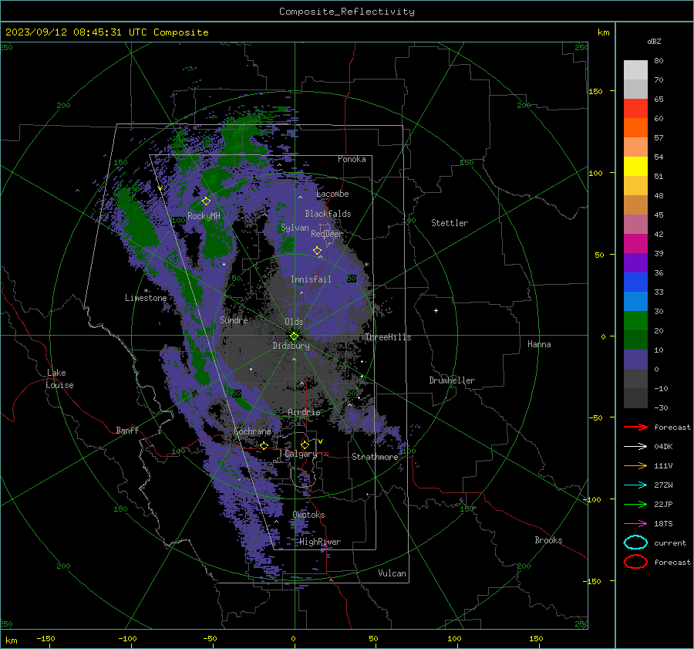
Task: Select the 20 dBZ green color swatch
Action: point(635,321)
